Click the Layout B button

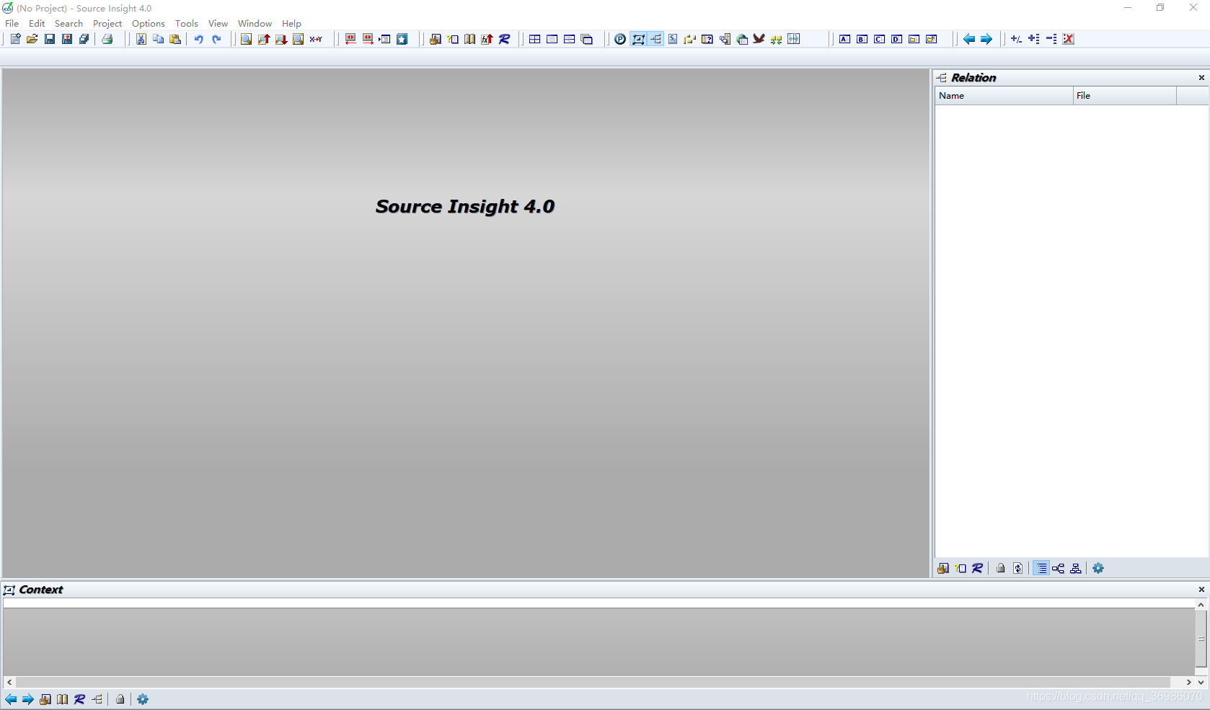pyautogui.click(x=862, y=39)
